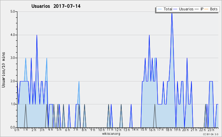Image resolution: width=222 pixels, height=137 pixels.
Task: Click the x-axis label '1 h'
Action: [x=26, y=130]
